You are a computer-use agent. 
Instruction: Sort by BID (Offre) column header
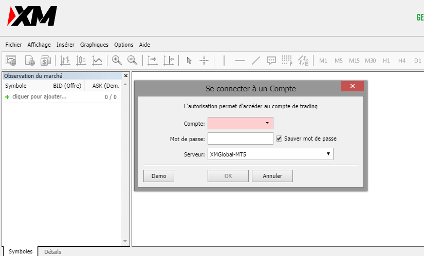(67, 86)
